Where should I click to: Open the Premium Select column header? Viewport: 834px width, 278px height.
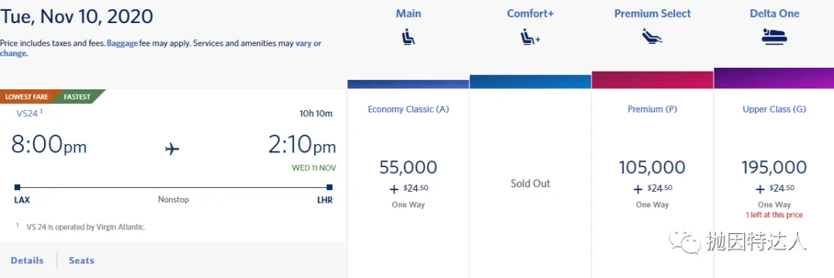tap(653, 14)
